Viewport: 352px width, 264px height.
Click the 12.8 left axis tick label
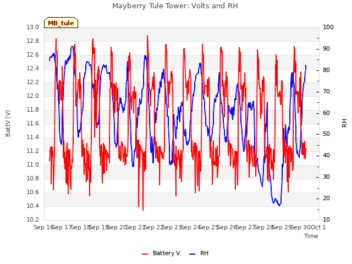[33, 41]
